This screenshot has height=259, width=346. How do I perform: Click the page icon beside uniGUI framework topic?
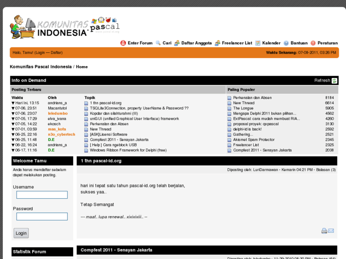pos(86,119)
